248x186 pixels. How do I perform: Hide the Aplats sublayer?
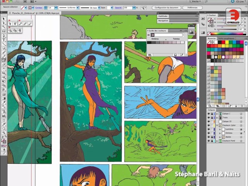(x=209, y=137)
